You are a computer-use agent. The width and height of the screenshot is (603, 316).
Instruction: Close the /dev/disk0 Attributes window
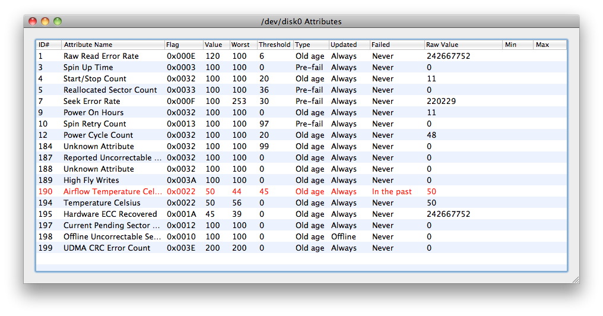(33, 21)
